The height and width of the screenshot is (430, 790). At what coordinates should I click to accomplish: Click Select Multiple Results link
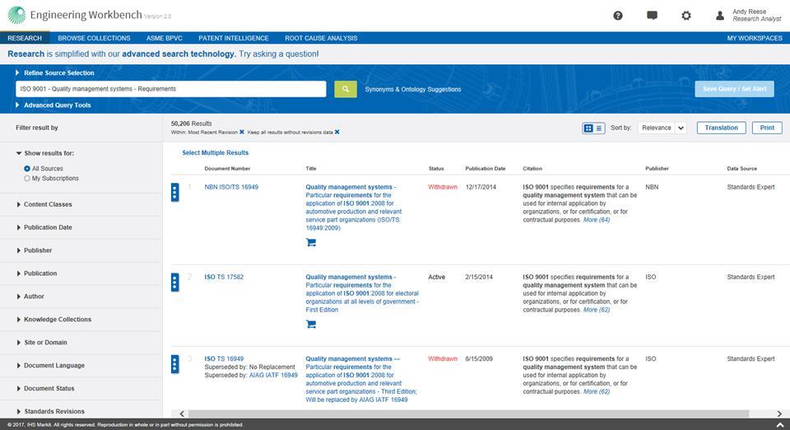click(x=215, y=152)
